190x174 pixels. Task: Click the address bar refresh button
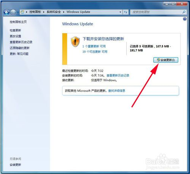(126, 12)
